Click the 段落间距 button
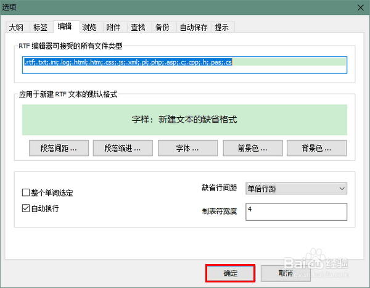The height and width of the screenshot is (288, 370). 59,148
